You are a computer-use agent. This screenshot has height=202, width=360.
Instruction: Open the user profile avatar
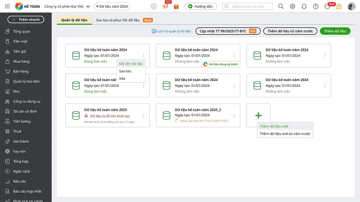point(351,6)
